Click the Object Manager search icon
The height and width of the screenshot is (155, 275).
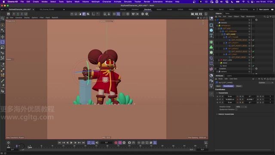click(x=265, y=16)
